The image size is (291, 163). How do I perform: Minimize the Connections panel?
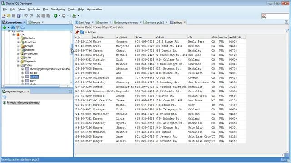coord(70,22)
